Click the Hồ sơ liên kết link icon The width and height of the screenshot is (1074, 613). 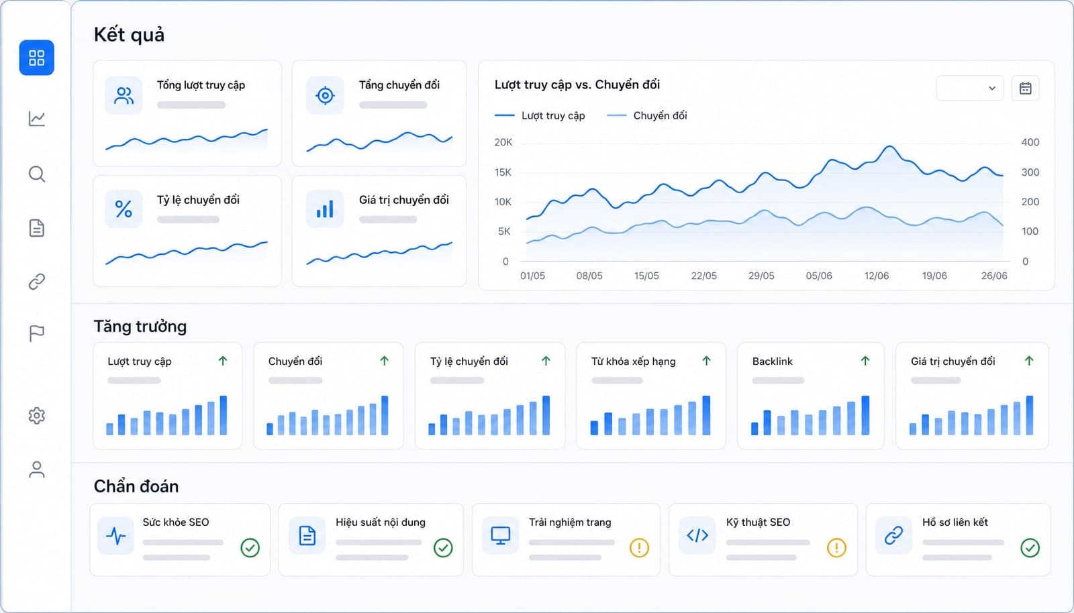click(893, 535)
